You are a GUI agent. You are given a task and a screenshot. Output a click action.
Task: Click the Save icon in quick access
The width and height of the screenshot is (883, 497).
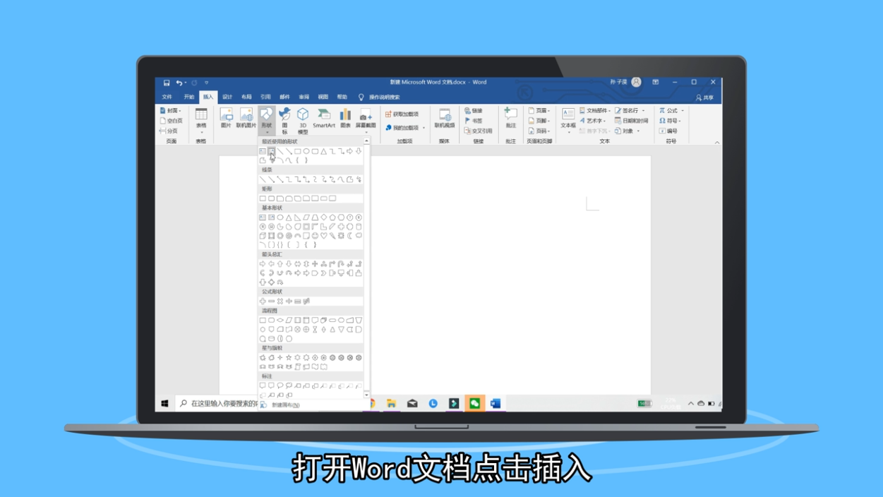(167, 83)
